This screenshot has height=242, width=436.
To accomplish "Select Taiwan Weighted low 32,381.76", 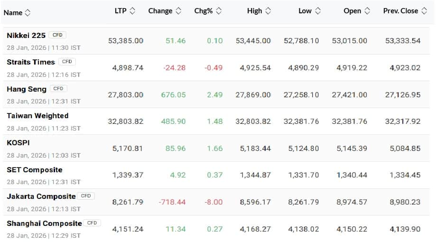I will (x=301, y=121).
